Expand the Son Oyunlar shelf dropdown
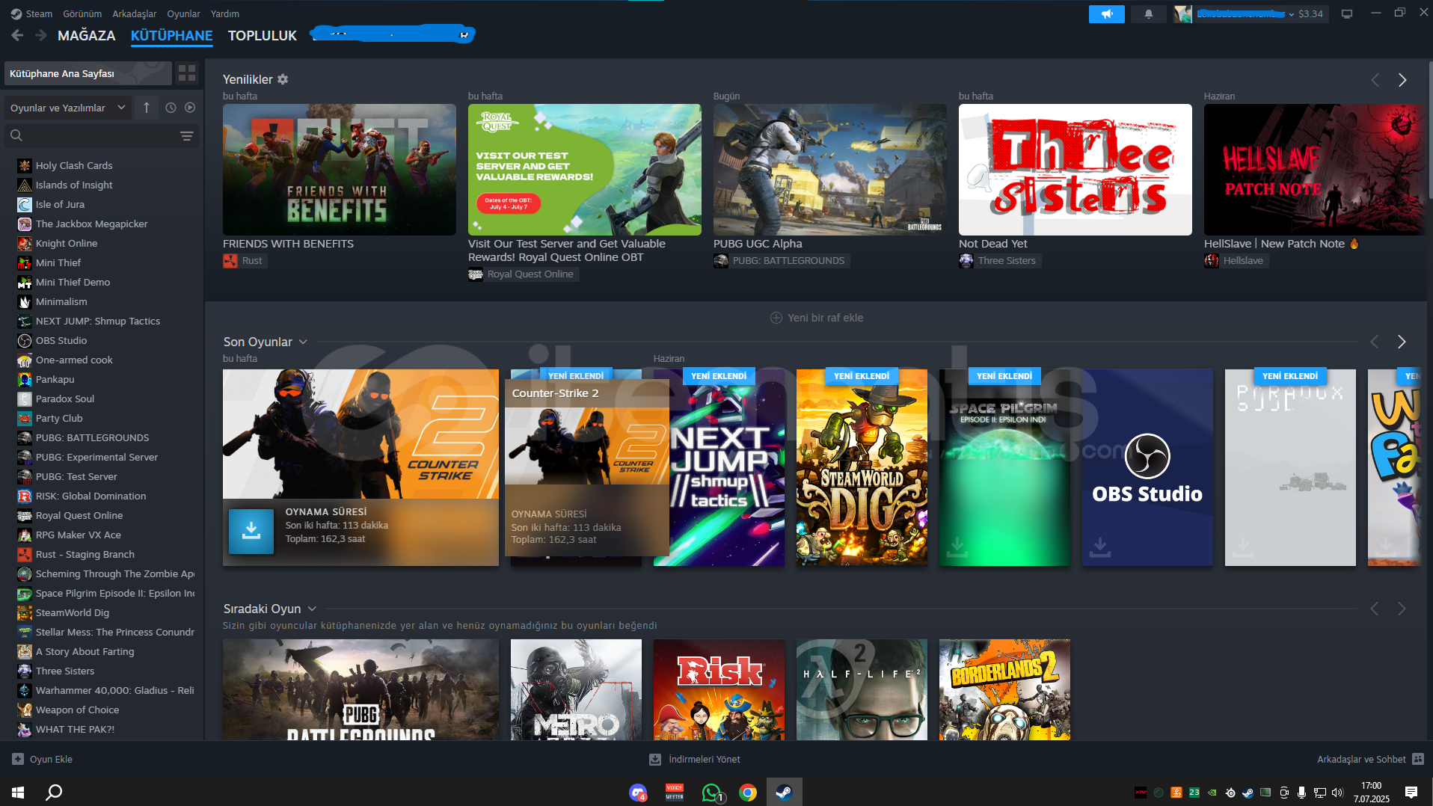 tap(303, 342)
